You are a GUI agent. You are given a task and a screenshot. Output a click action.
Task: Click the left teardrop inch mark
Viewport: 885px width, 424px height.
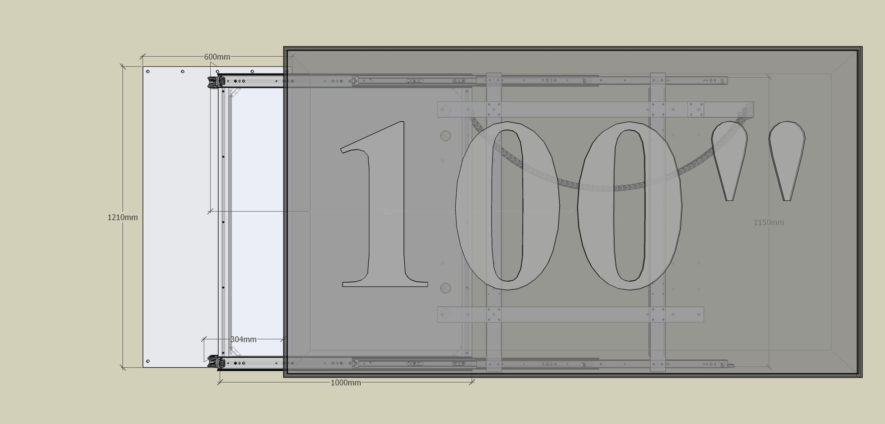[729, 155]
